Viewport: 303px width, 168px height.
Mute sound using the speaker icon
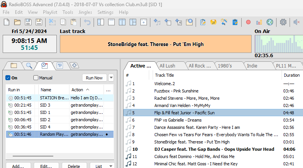tap(296, 22)
